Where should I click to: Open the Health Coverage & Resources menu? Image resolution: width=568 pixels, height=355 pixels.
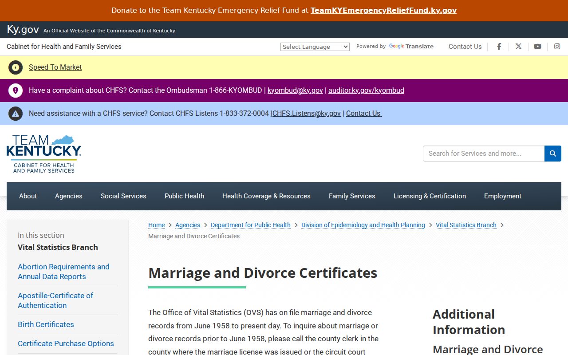pos(266,196)
